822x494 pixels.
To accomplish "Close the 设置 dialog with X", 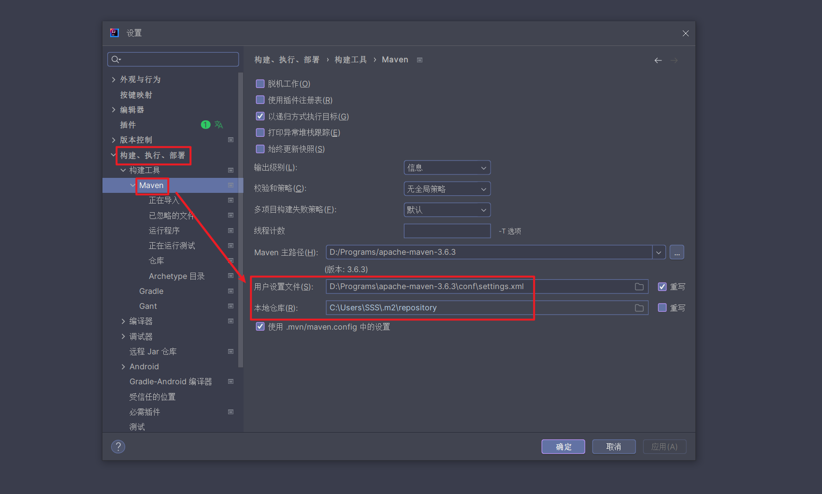I will pyautogui.click(x=685, y=33).
